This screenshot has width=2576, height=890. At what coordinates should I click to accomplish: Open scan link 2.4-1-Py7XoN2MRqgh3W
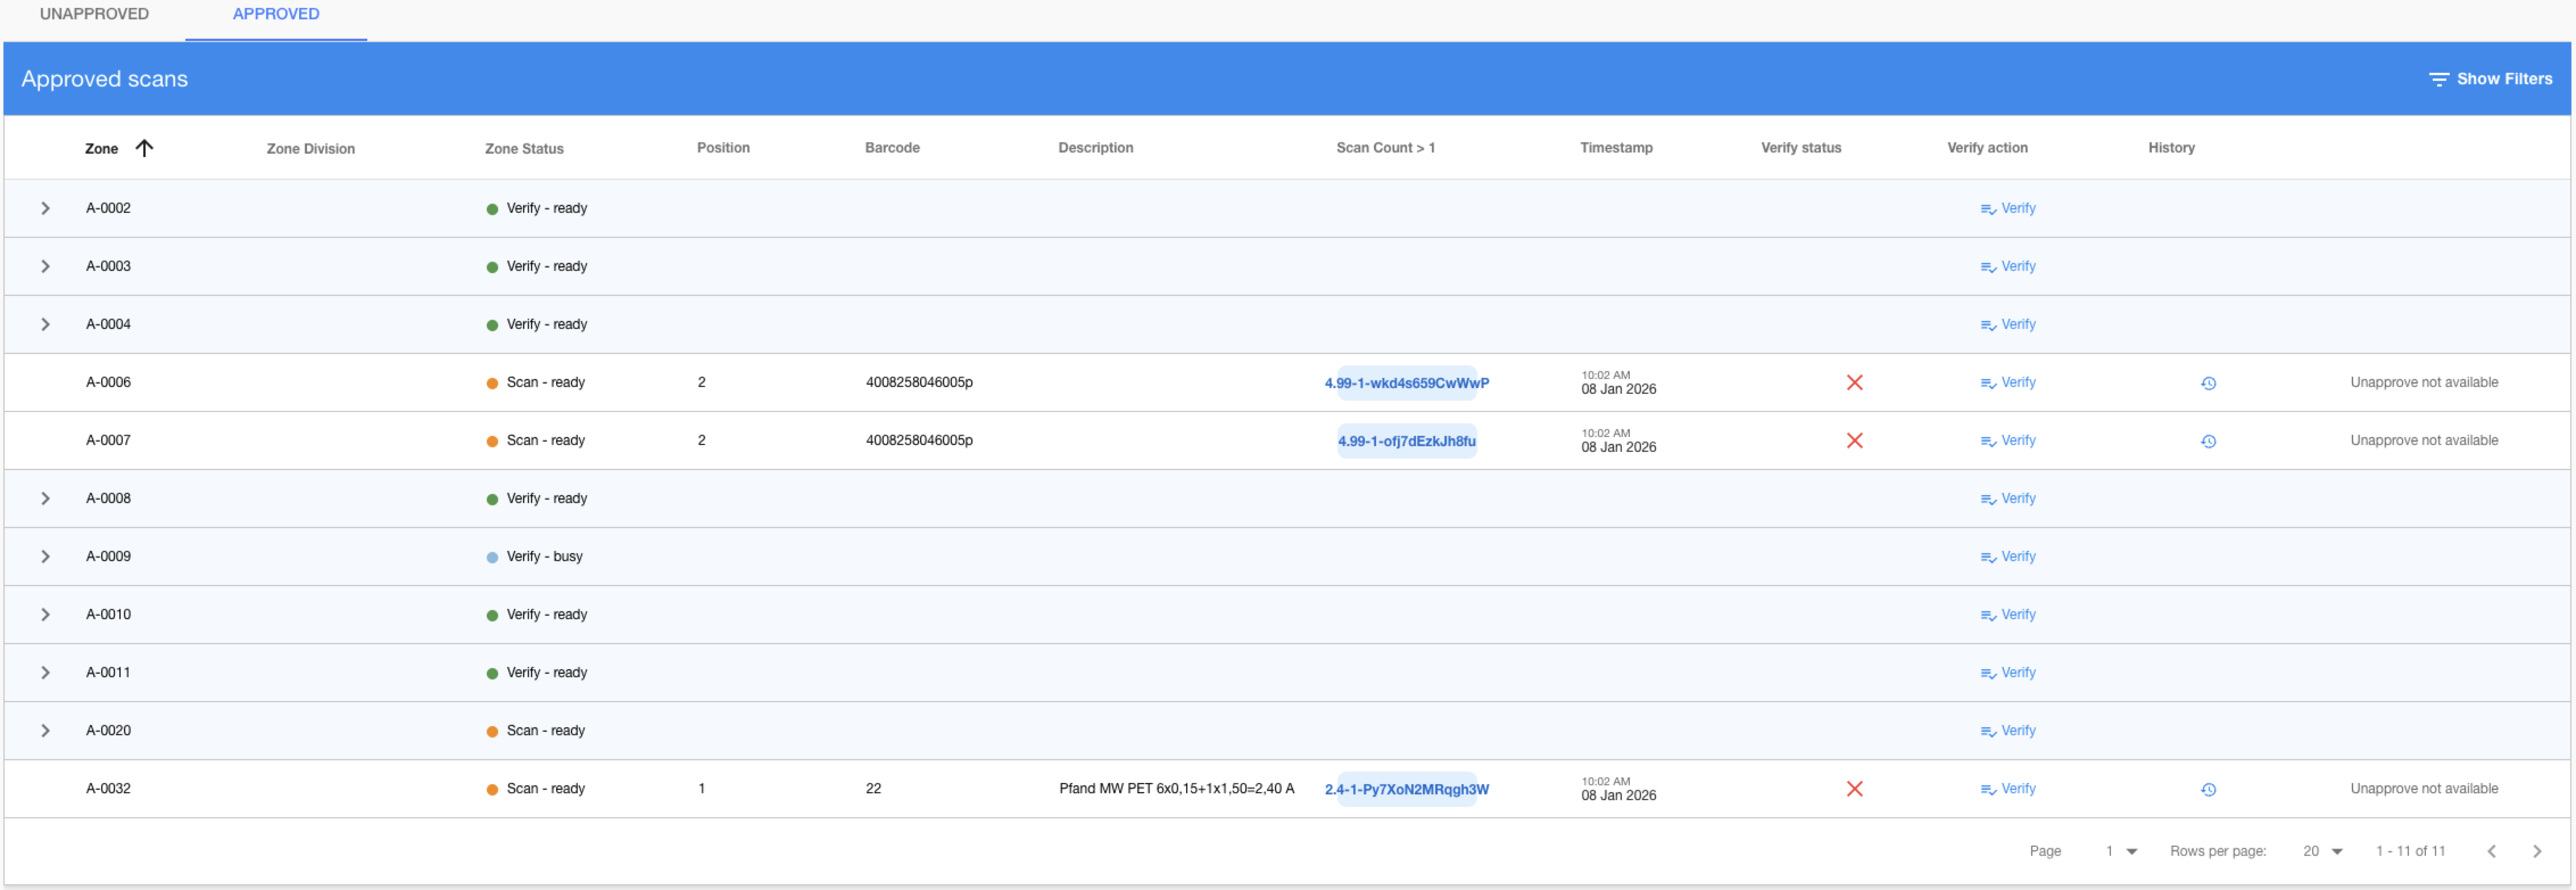[1406, 790]
